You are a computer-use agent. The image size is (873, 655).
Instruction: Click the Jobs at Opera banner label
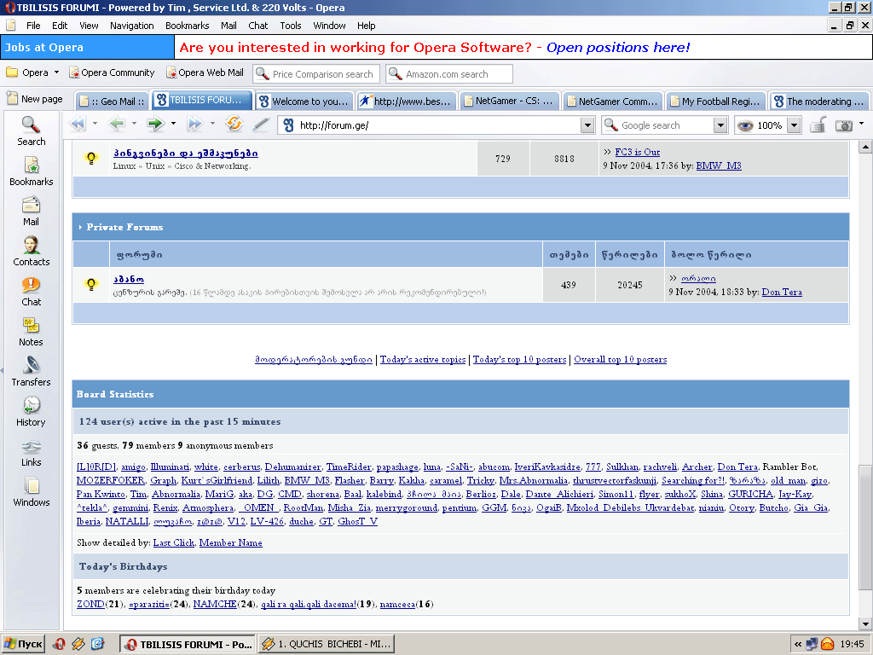(x=88, y=48)
